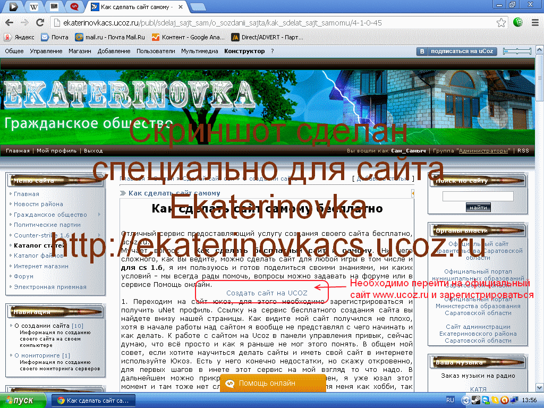Click the Выход logout link
544x408 pixels.
93,150
